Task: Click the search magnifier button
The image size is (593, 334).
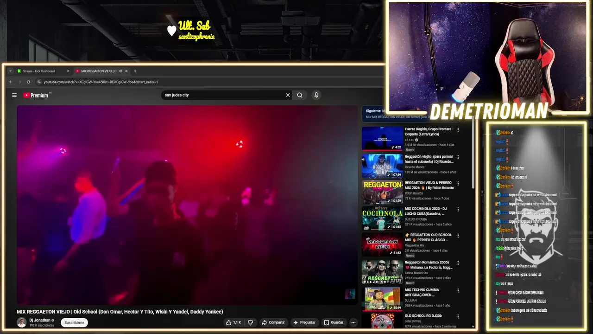Action: [300, 95]
